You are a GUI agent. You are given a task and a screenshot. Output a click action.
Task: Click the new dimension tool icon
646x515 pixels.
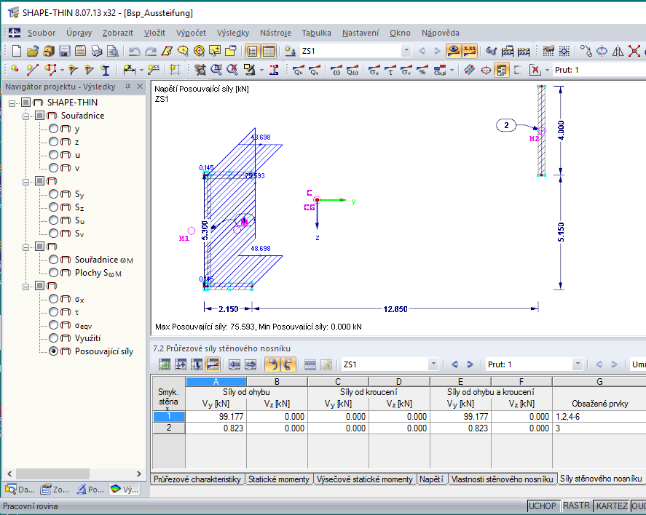(x=130, y=70)
